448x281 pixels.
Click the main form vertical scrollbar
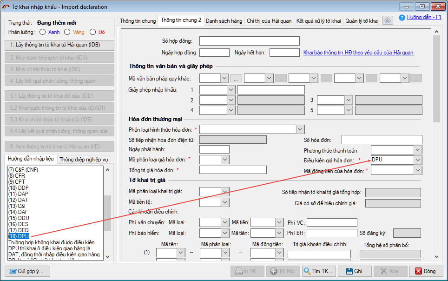436,140
